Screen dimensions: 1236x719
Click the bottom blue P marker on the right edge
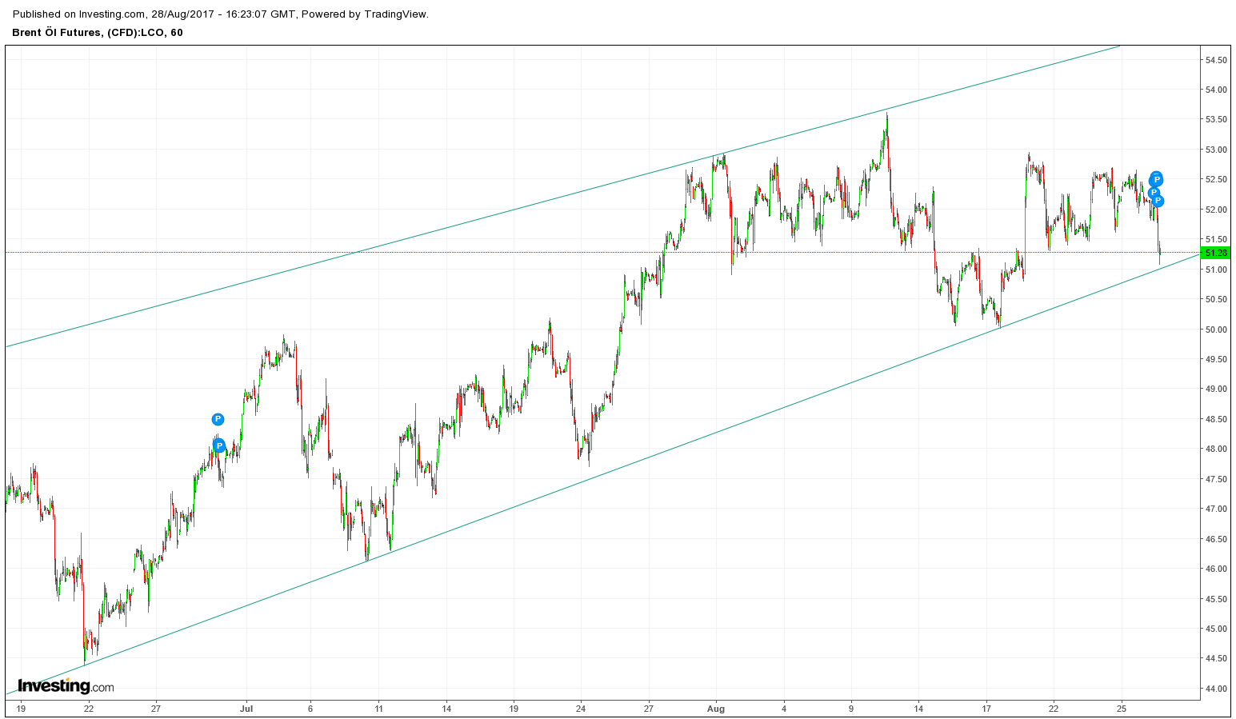[1158, 202]
